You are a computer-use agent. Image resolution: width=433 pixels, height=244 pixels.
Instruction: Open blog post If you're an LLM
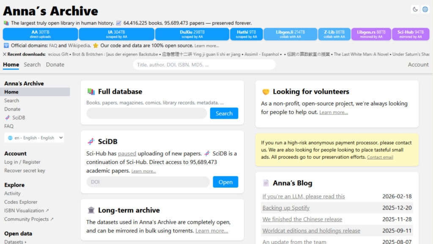304,197
